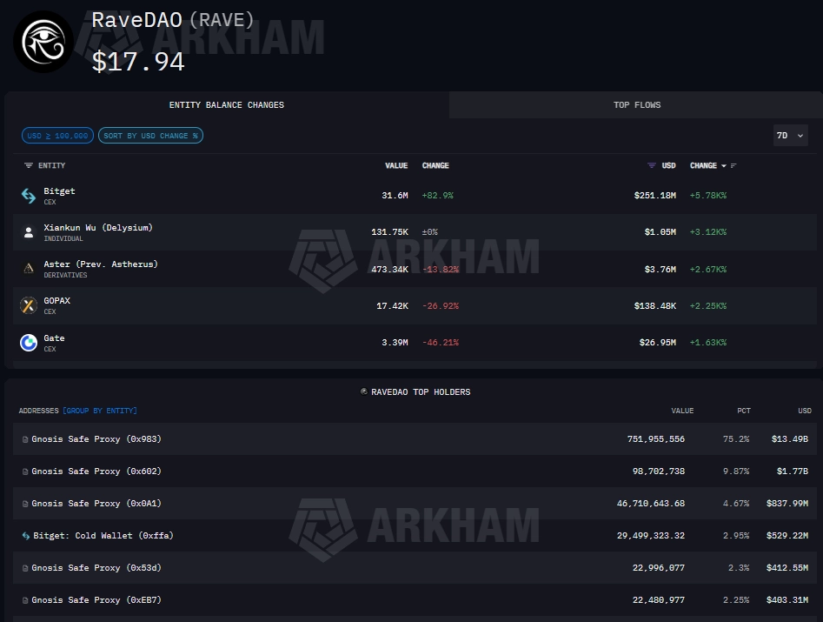Open the GOPAX entity link
This screenshot has height=622, width=823.
point(56,300)
